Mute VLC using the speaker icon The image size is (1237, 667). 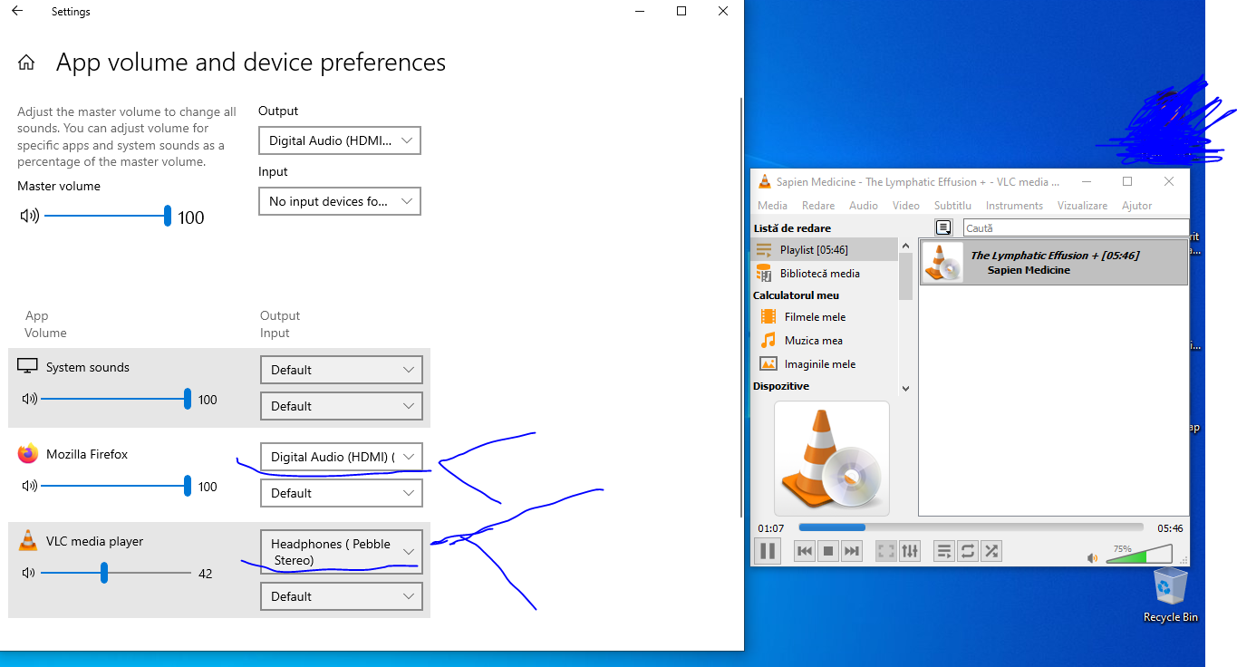click(x=1093, y=558)
